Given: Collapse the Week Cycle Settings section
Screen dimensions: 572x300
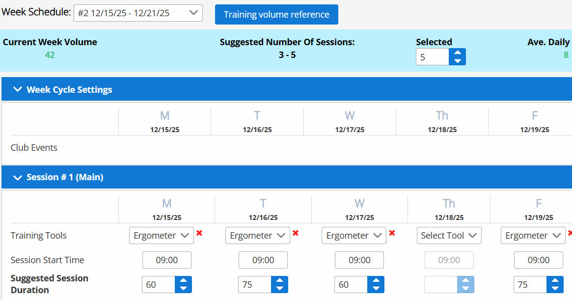Looking at the screenshot, I should click(x=18, y=89).
